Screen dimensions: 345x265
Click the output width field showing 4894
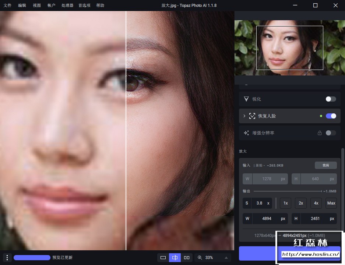[x=267, y=219]
